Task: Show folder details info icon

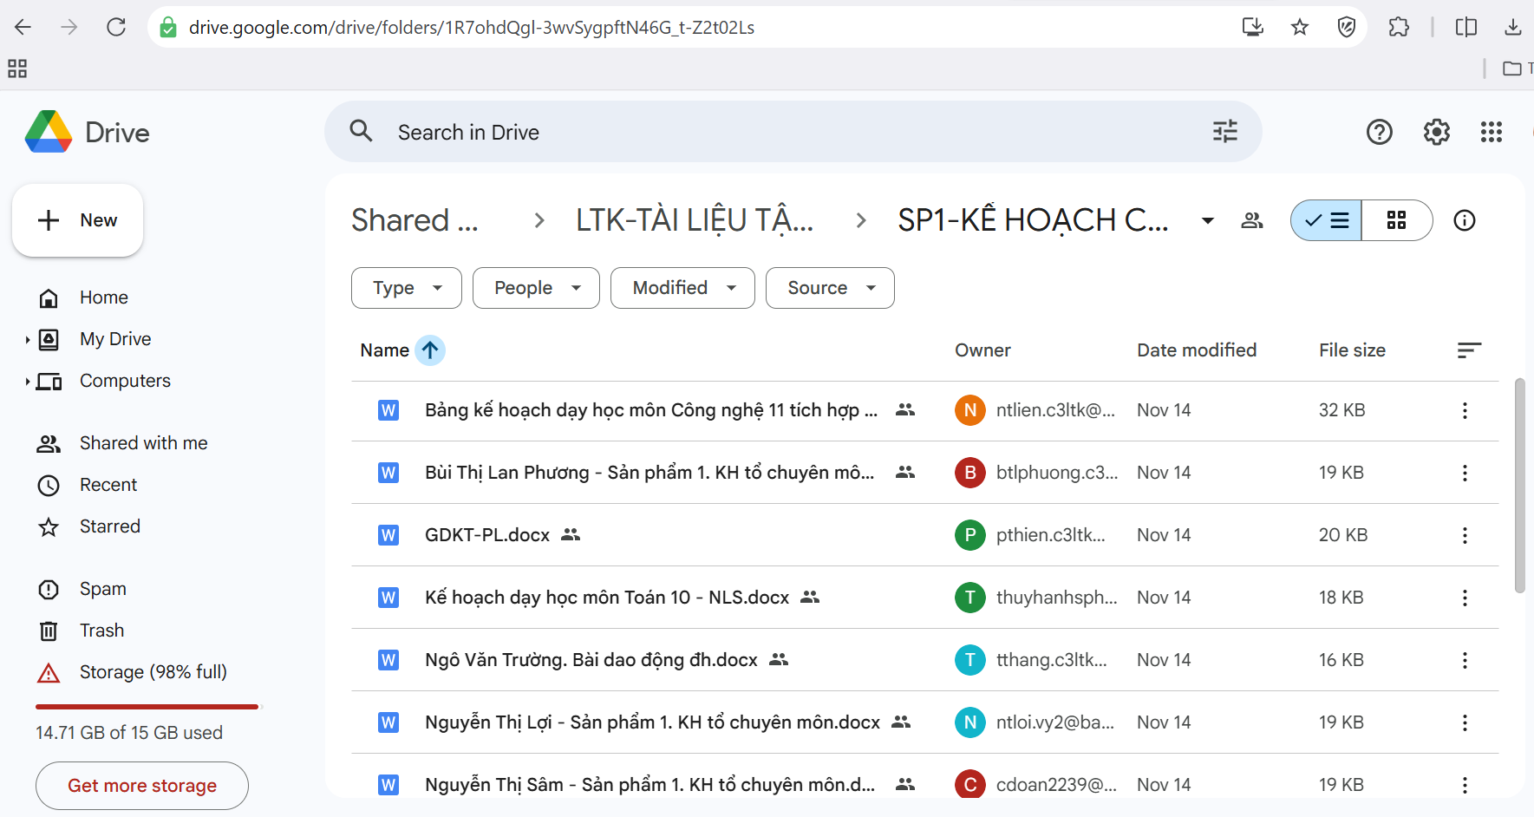Action: point(1464,220)
